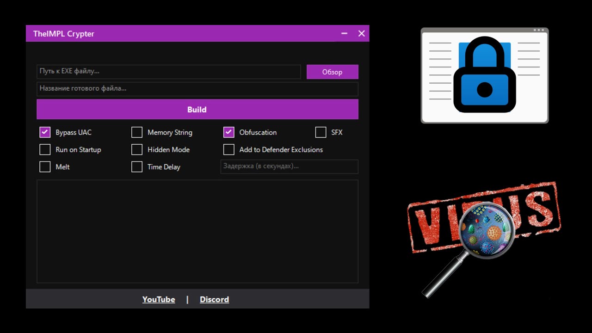Enable the Memory String option
592x333 pixels.
pos(137,132)
